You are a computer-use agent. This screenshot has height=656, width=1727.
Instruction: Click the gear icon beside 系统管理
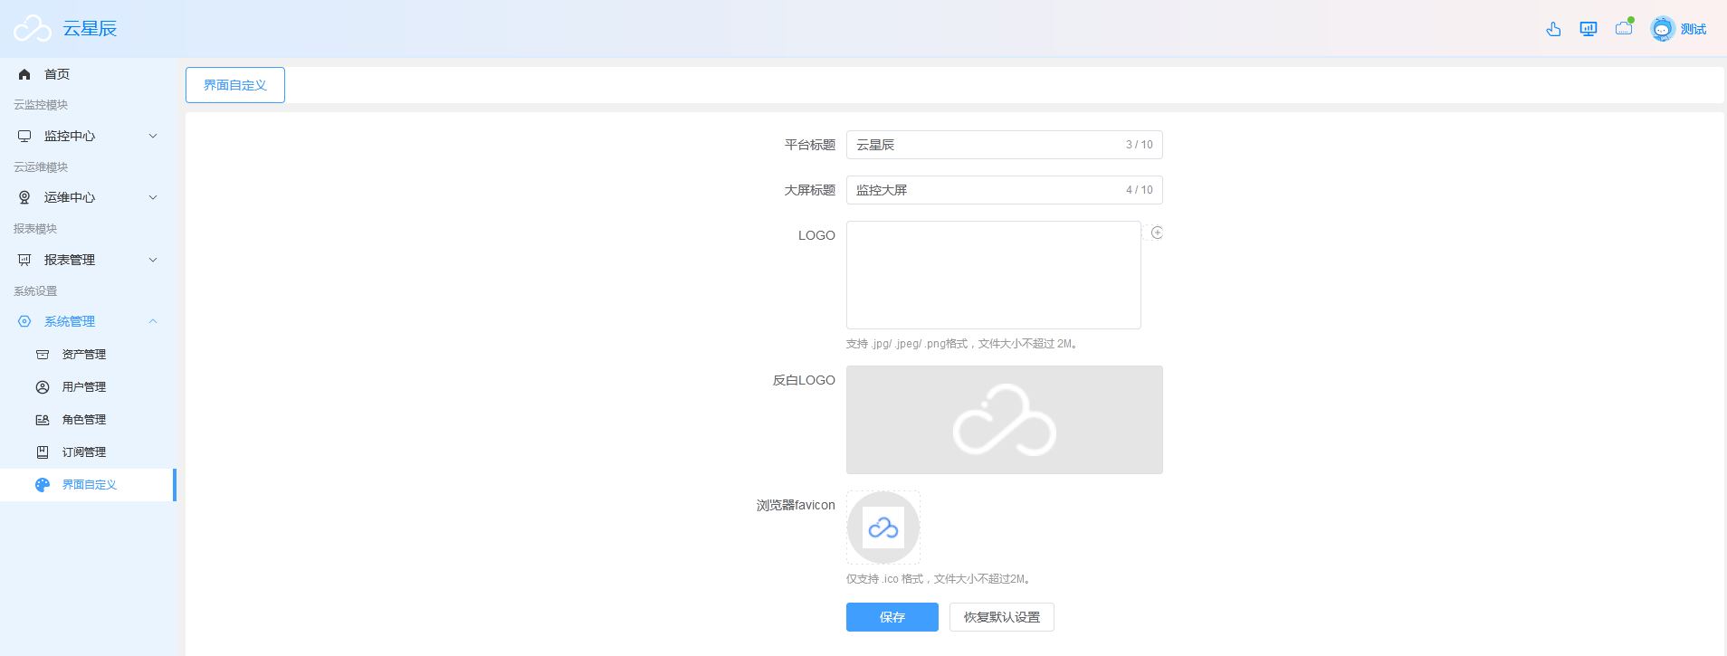(24, 321)
